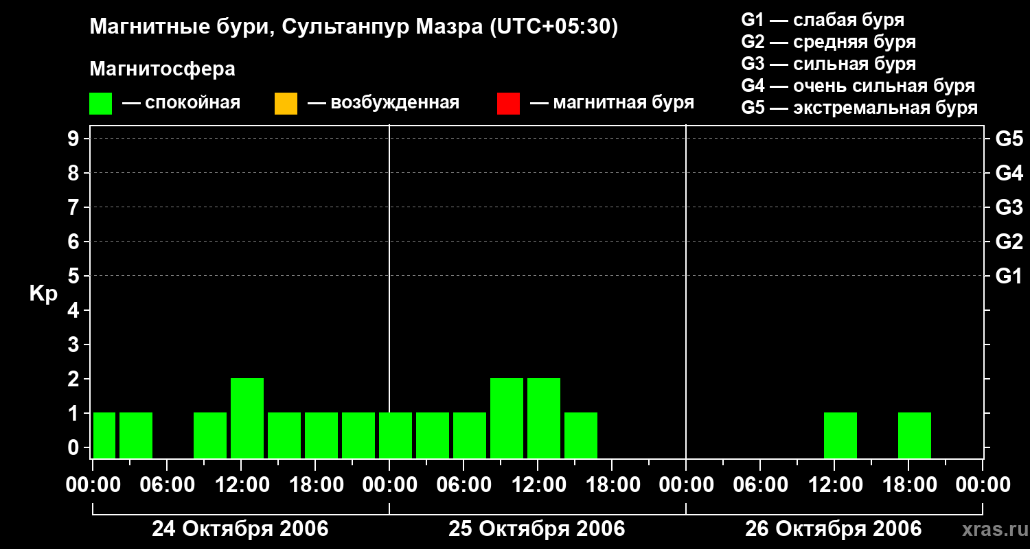
Task: Click the 'G3' label on right axis
Action: point(1009,207)
